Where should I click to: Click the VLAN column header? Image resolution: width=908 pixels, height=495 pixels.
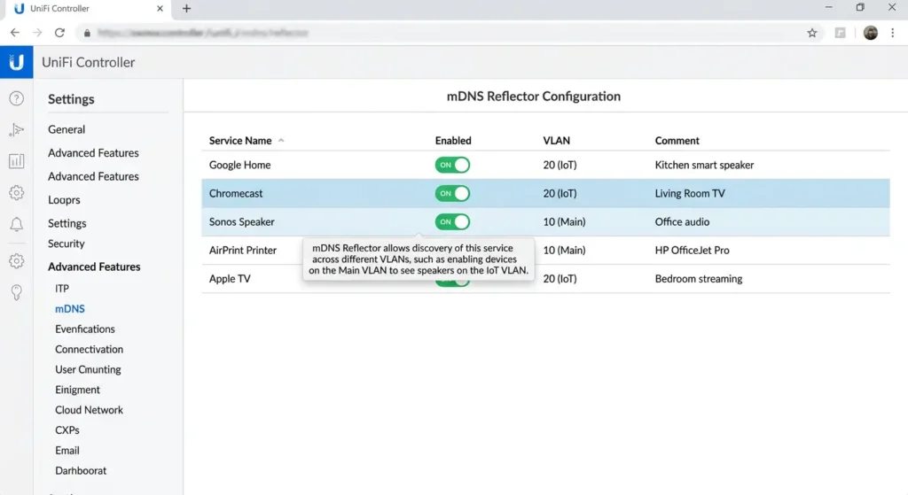pos(557,141)
